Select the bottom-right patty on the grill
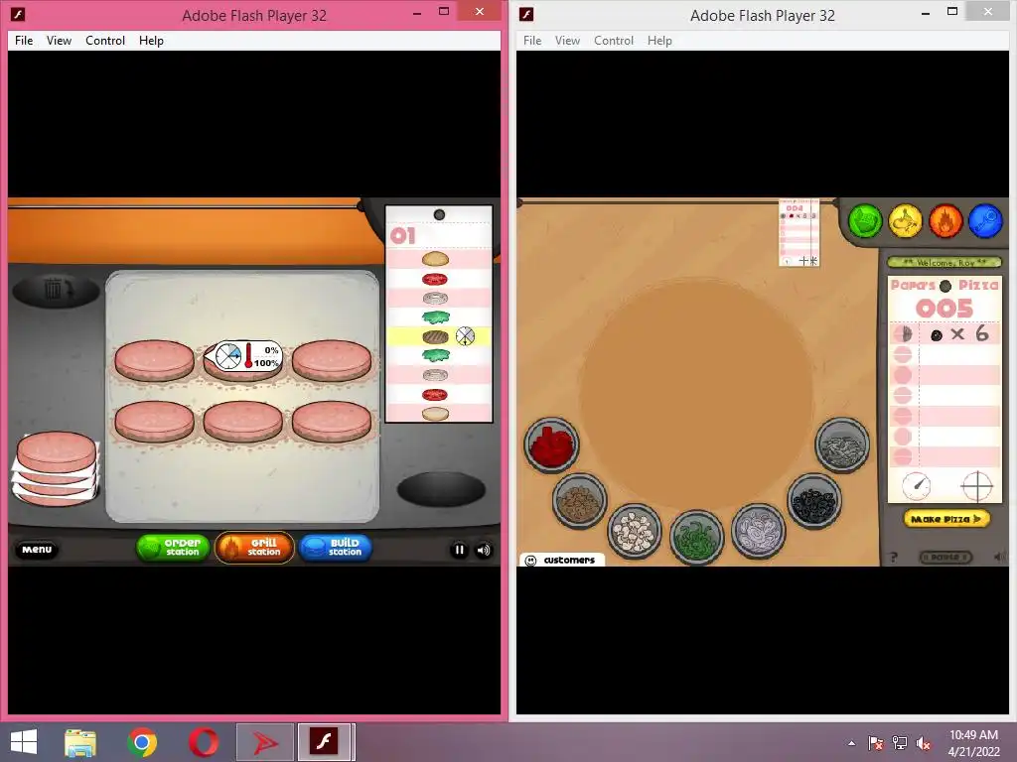Image resolution: width=1017 pixels, height=762 pixels. click(x=332, y=421)
